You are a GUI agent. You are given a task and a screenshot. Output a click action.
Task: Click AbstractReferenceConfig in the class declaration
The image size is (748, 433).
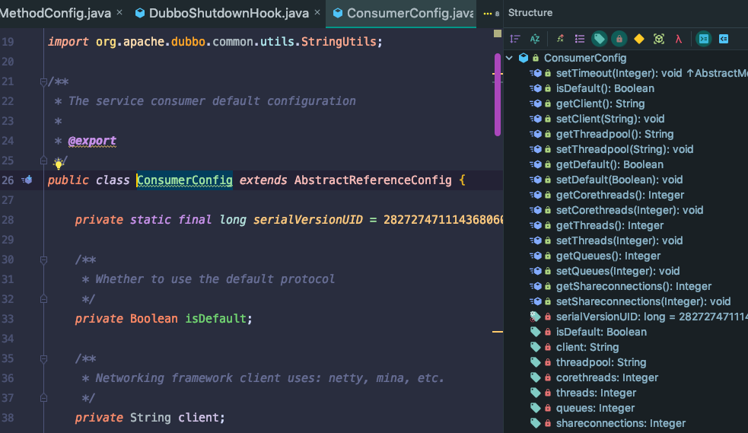coord(373,180)
